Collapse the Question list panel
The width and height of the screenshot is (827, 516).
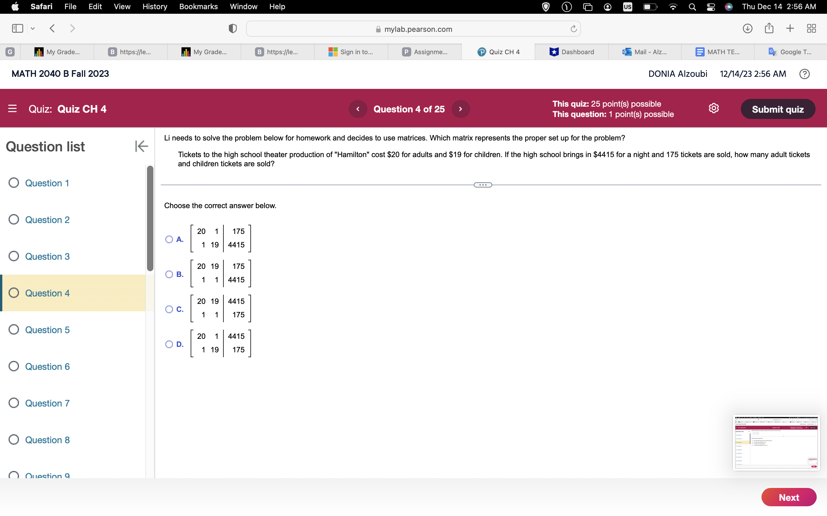point(141,146)
